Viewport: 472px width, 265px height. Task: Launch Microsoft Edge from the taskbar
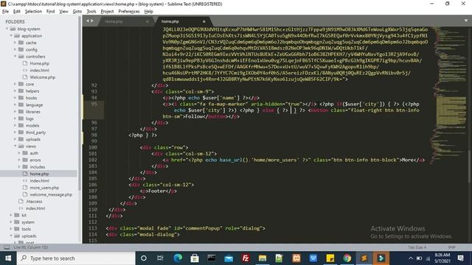point(178,258)
